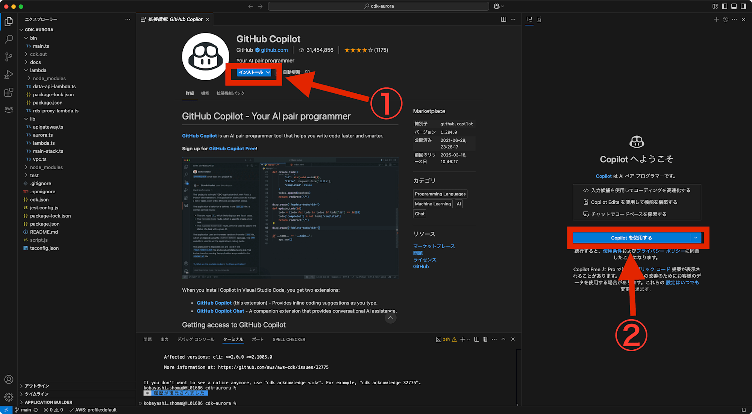Screen dimensions: 752x414
Task: Split the editor to the right
Action: tap(503, 19)
